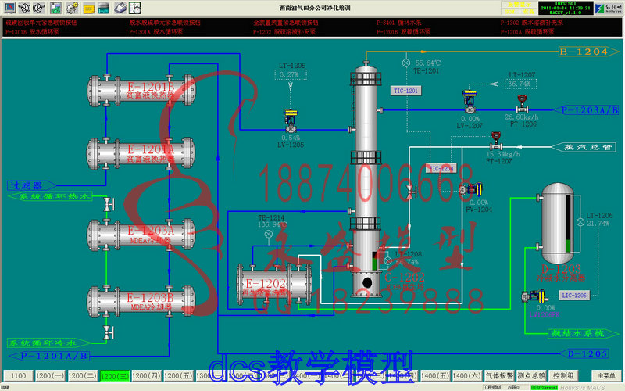Click the 15.34kg/h flow reading

[x=503, y=154]
